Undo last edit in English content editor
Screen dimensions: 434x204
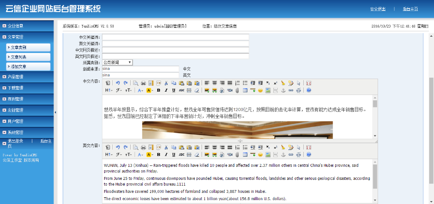(x=118, y=147)
